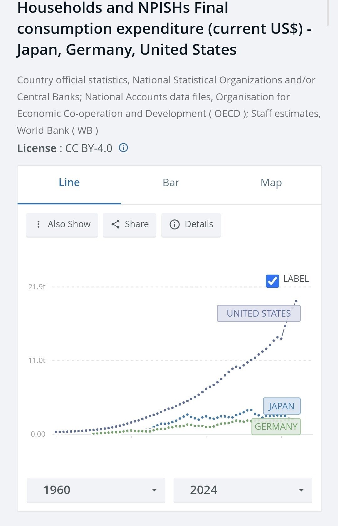The height and width of the screenshot is (526, 338).
Task: Click the three-dot Also Show icon
Action: coord(38,224)
